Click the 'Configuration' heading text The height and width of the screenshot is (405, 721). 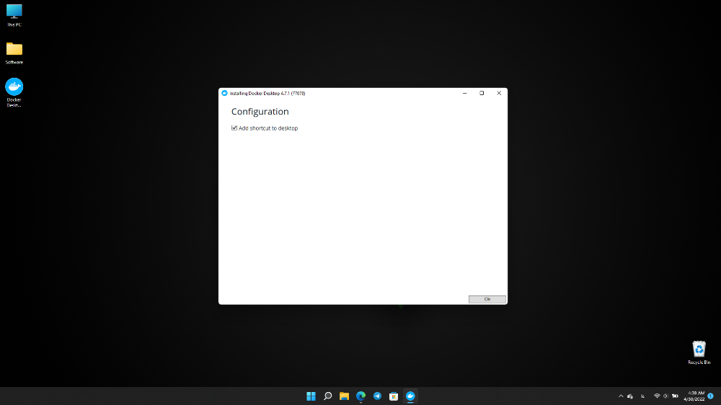click(260, 112)
